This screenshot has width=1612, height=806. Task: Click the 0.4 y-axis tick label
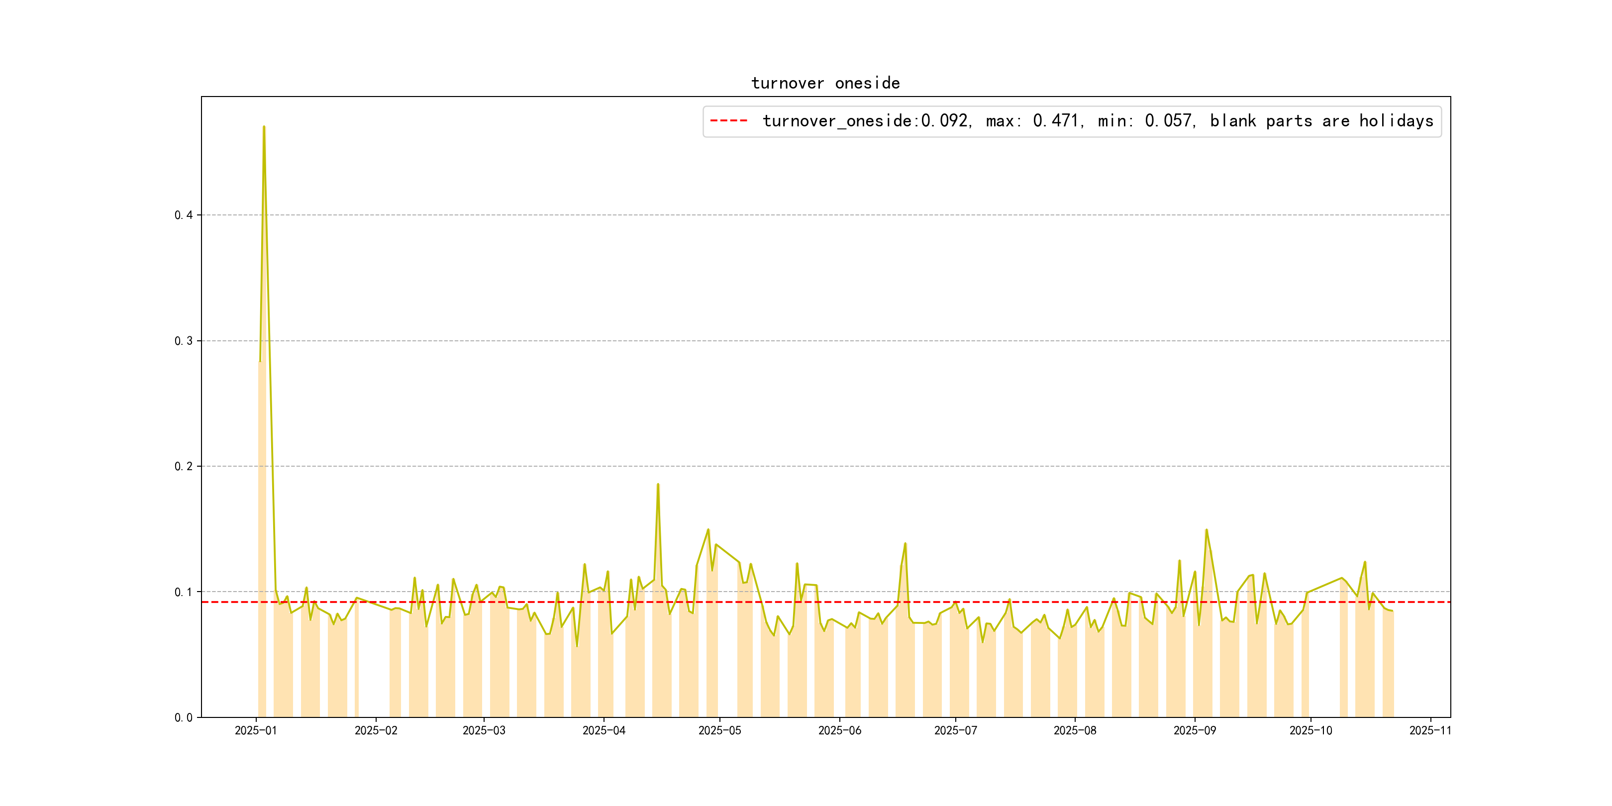point(184,215)
